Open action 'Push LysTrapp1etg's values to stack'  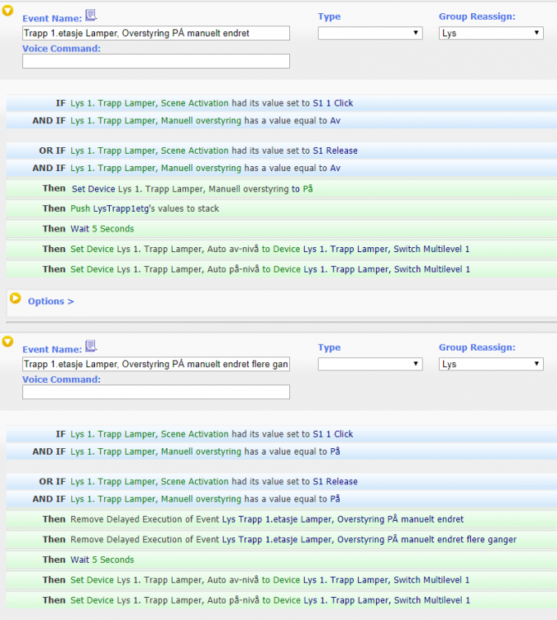(x=282, y=209)
